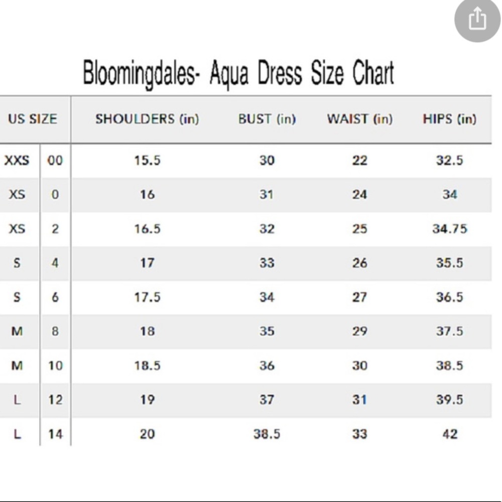Click the 32.5 hips value
The height and width of the screenshot is (502, 502).
pos(450,160)
